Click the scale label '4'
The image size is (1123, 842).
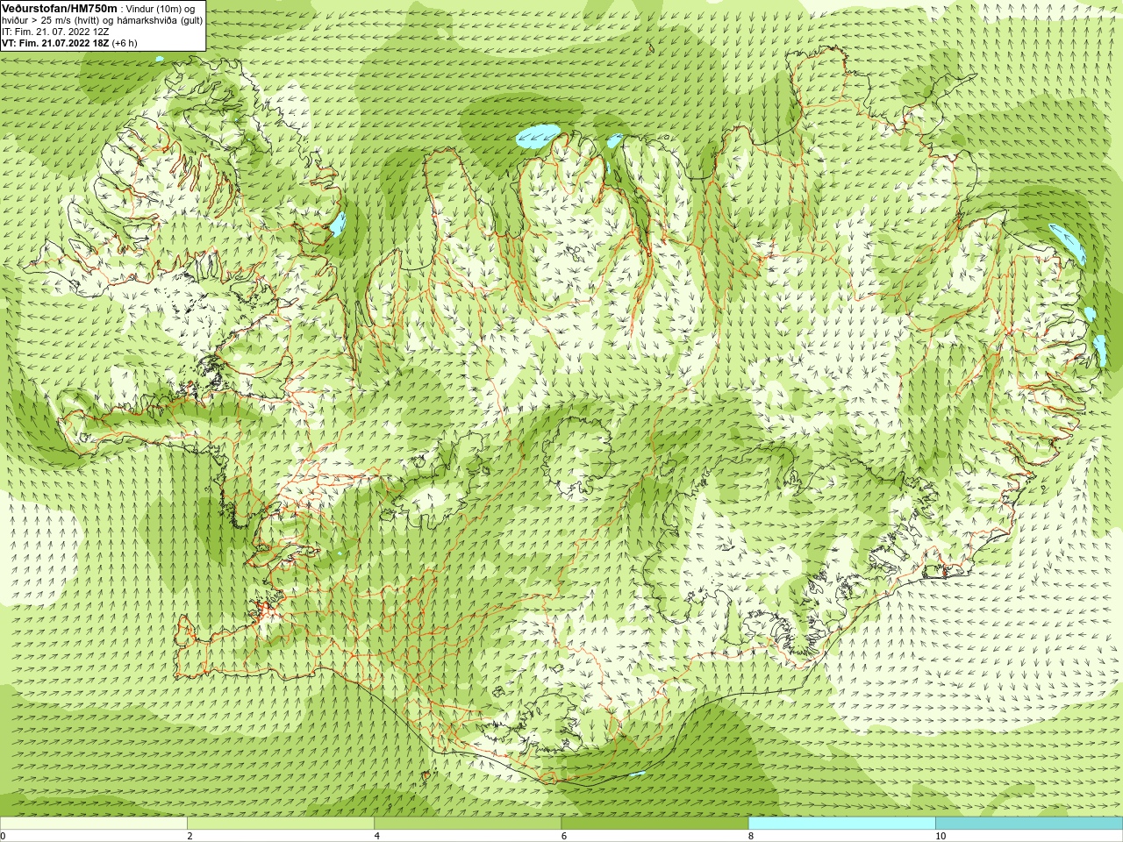(x=377, y=836)
